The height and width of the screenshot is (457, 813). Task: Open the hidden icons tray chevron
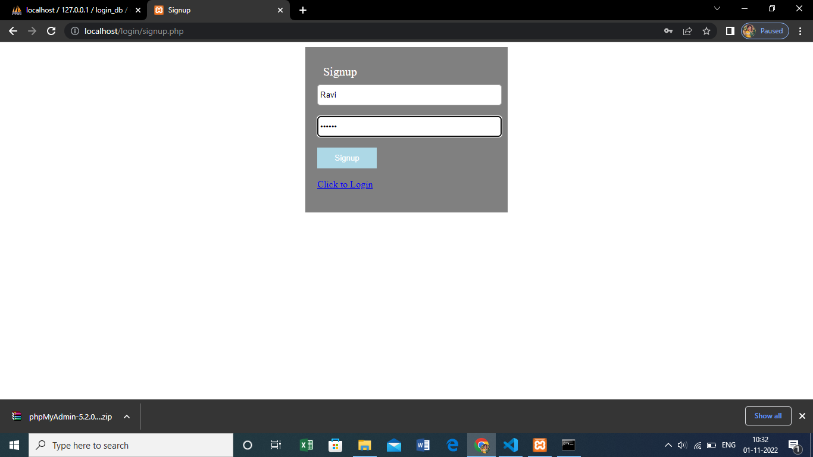click(x=668, y=445)
